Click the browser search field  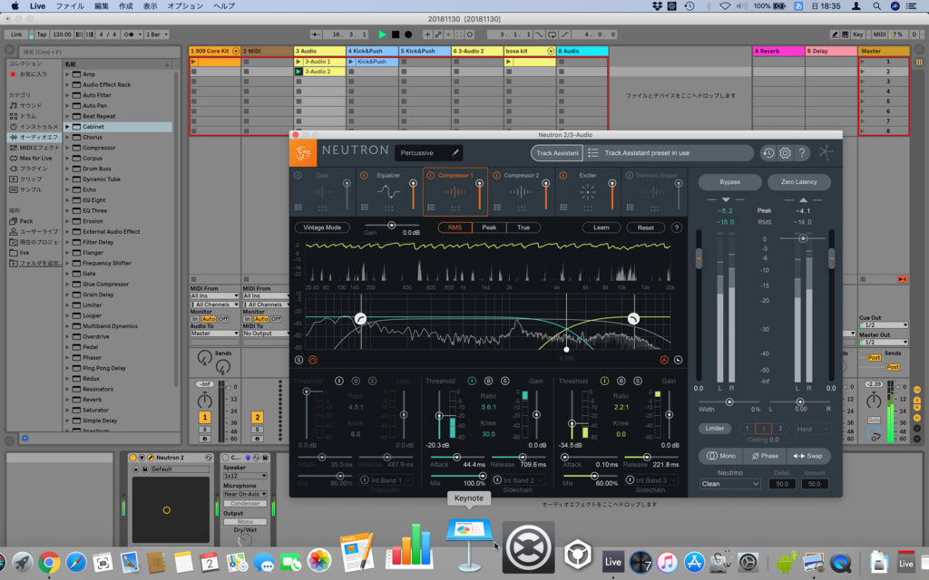(x=100, y=52)
